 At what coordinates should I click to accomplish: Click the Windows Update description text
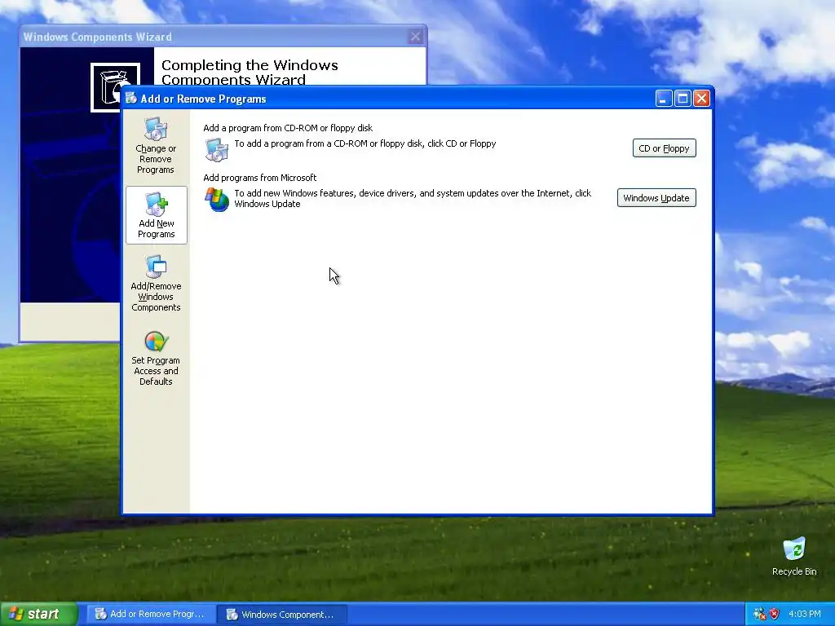tap(413, 199)
